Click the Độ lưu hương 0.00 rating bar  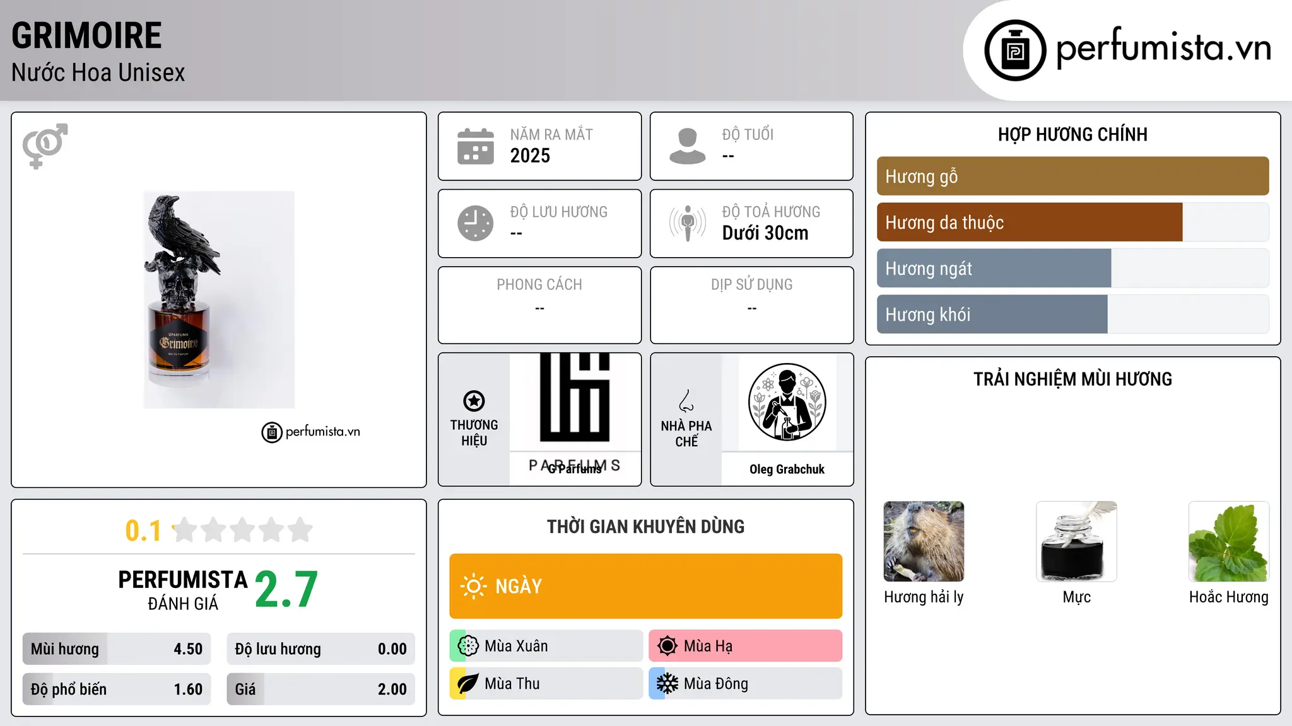(x=320, y=649)
